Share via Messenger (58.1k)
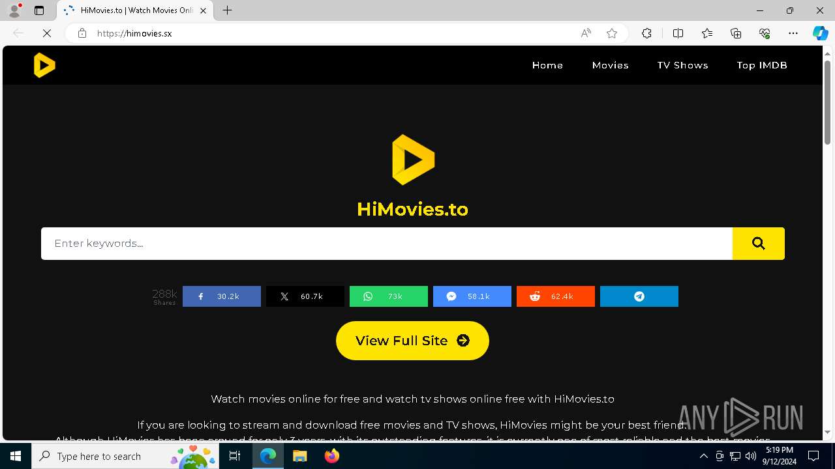The width and height of the screenshot is (835, 469). pos(472,296)
